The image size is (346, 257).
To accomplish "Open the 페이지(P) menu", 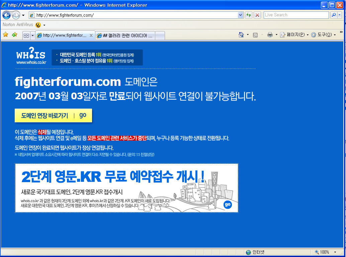I will [x=294, y=35].
